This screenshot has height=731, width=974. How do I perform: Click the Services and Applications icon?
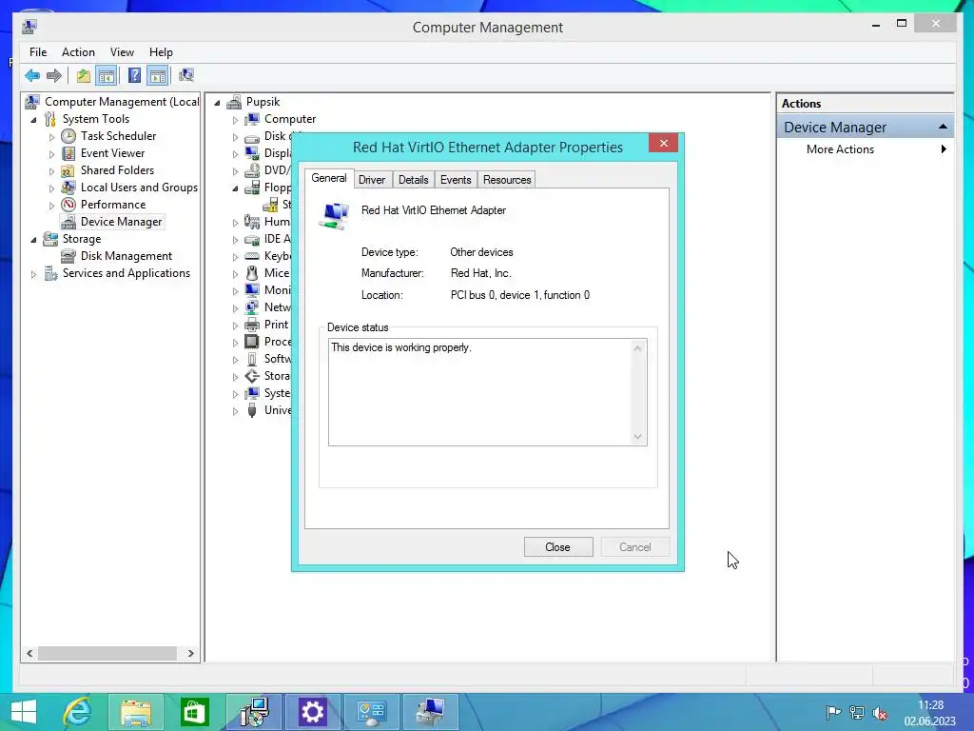pos(51,273)
